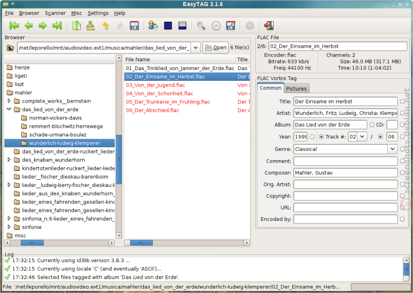Select the Common tab
Image resolution: width=413 pixels, height=293 pixels.
271,88
